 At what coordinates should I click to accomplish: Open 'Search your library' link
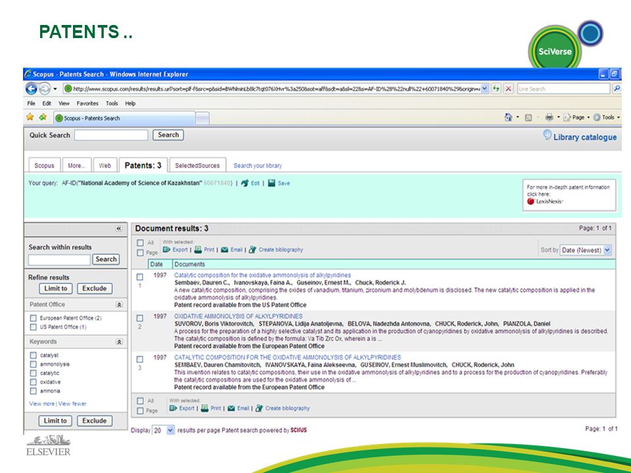[258, 166]
